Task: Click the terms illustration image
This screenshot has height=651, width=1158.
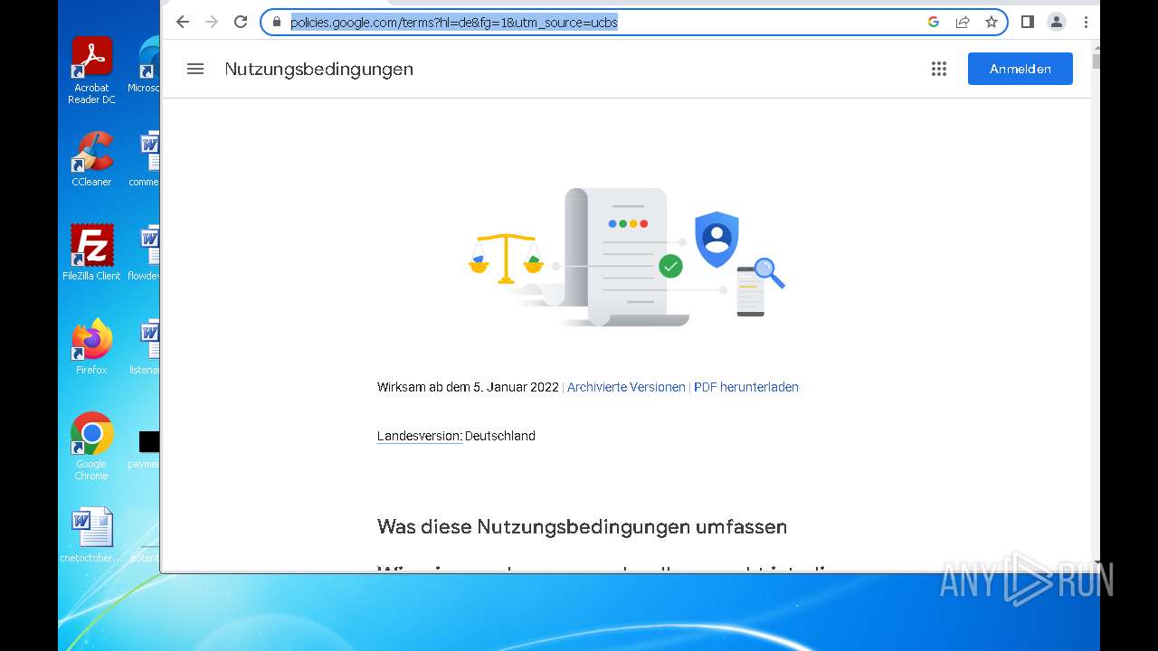Action: [x=626, y=257]
